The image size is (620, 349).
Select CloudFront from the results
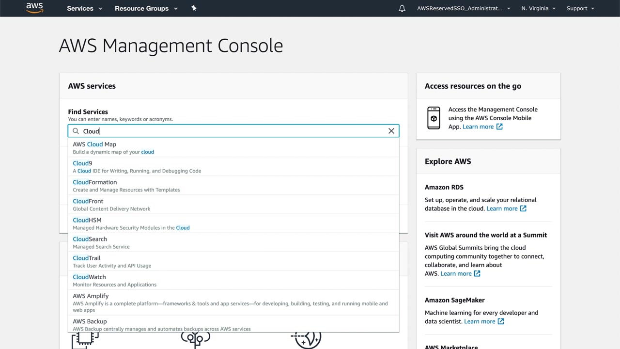pos(88,201)
